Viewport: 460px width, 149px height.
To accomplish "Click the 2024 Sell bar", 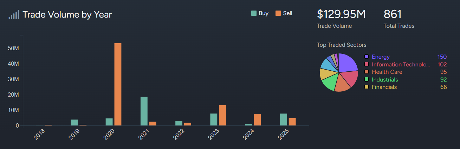I will coord(257,119).
